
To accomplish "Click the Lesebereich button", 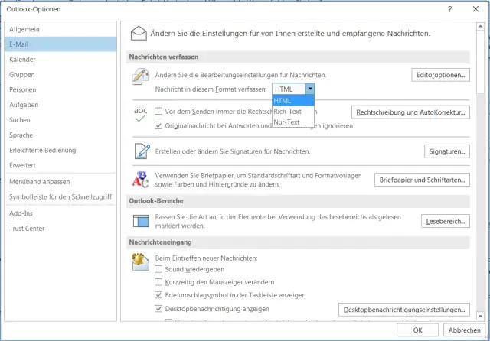I will [x=446, y=221].
